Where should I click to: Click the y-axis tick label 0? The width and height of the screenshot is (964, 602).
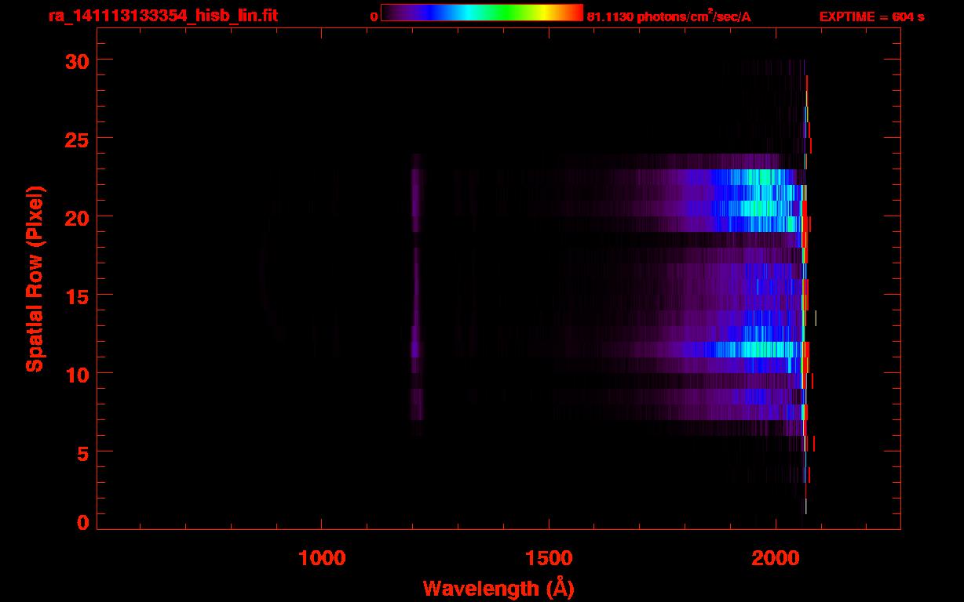[82, 523]
